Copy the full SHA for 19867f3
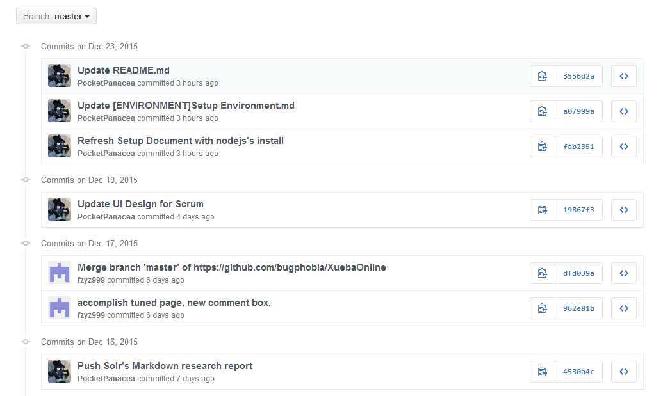 pos(543,210)
